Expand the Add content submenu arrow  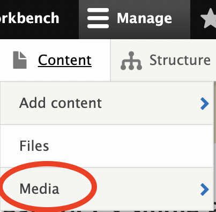(205, 104)
